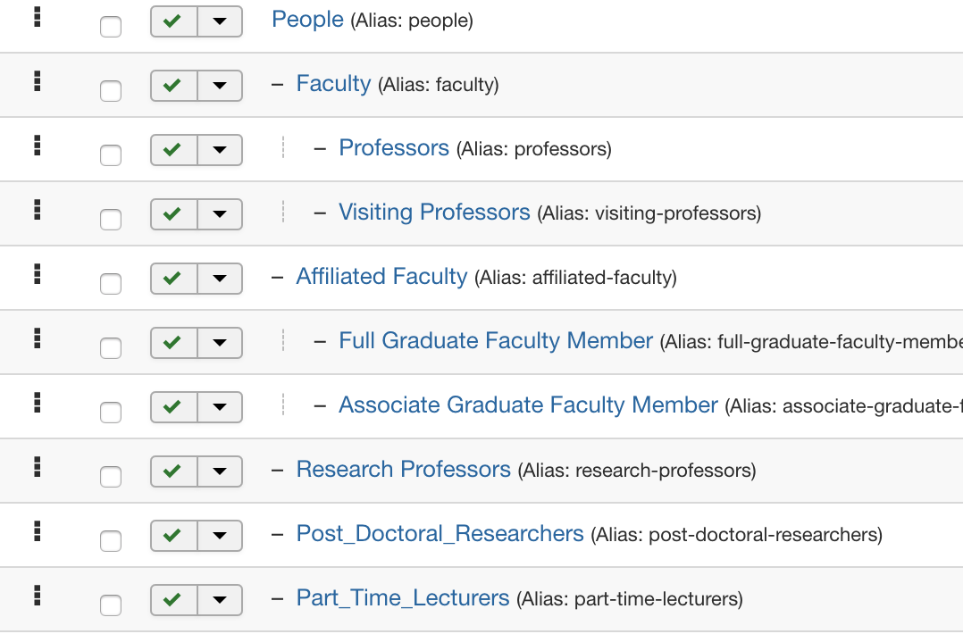Select the Full Graduate Faculty Member checkbox
The image size is (963, 634).
[111, 348]
